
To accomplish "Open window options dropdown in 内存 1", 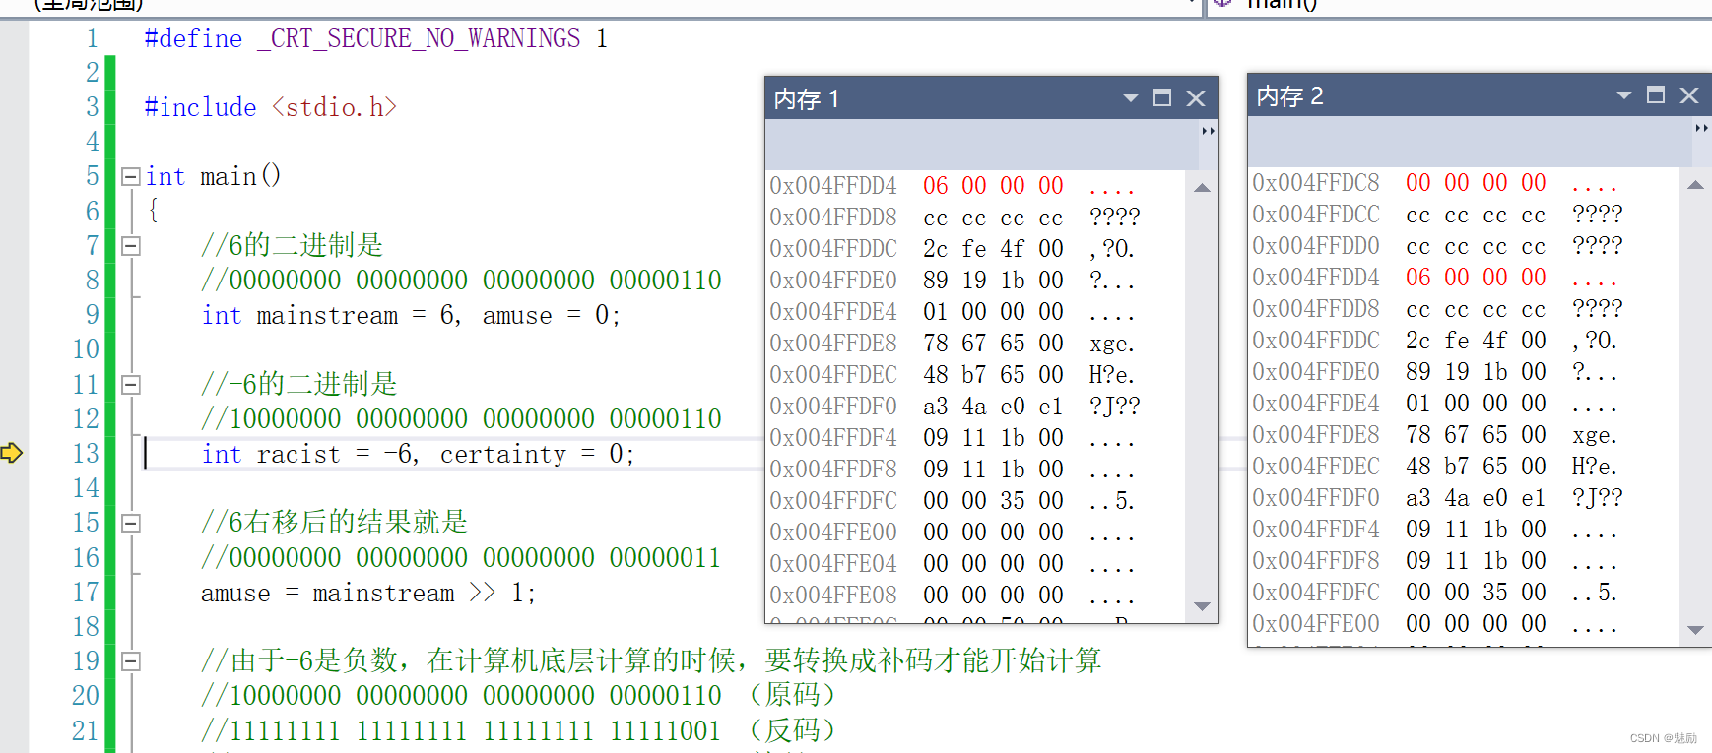I will 1131,98.
